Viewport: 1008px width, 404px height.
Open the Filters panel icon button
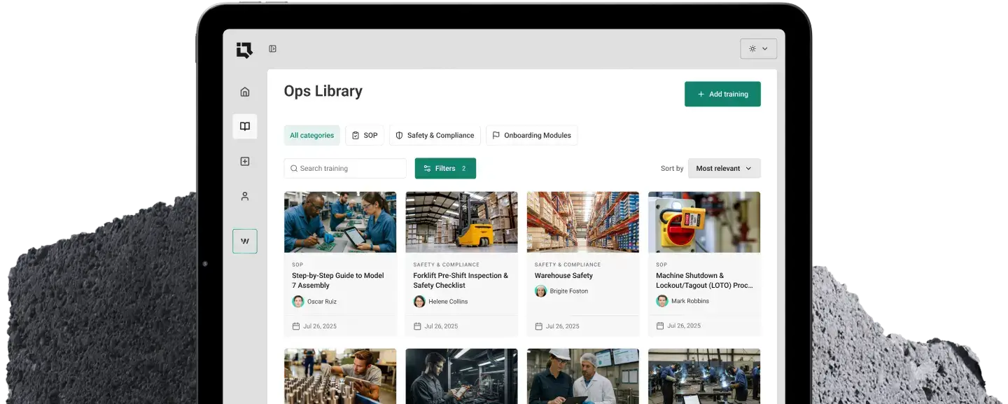pyautogui.click(x=428, y=168)
